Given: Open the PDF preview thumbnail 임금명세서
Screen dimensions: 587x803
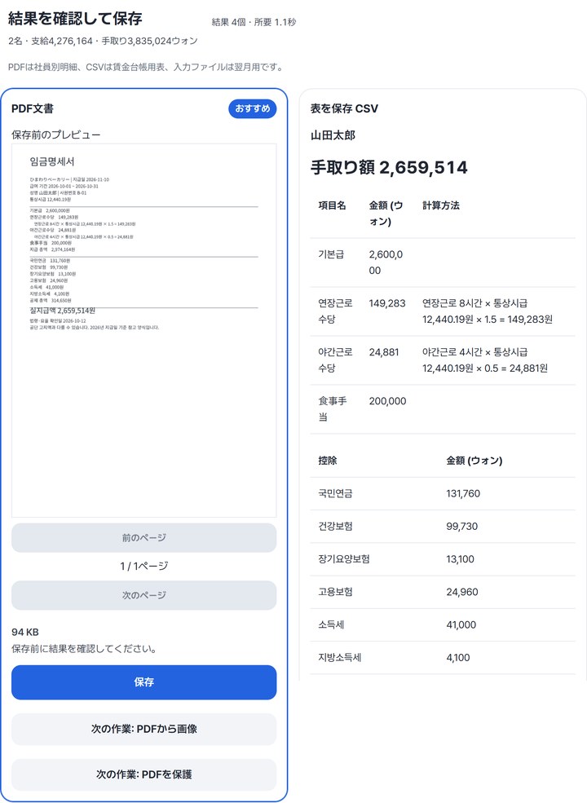Looking at the screenshot, I should click(x=144, y=330).
